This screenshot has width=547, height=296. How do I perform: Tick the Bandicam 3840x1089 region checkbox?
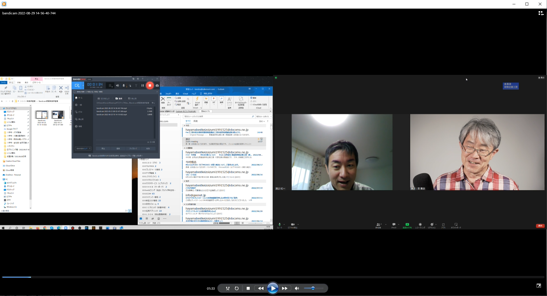tap(74, 92)
